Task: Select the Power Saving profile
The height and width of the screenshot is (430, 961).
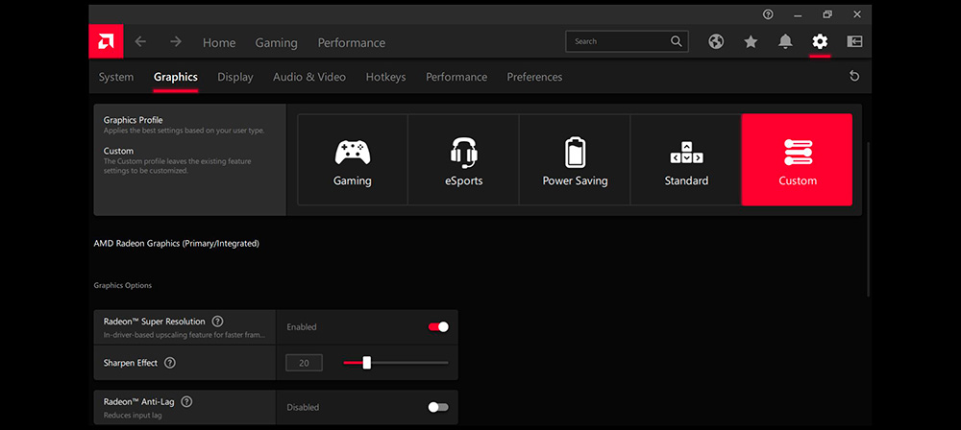Action: pyautogui.click(x=575, y=159)
